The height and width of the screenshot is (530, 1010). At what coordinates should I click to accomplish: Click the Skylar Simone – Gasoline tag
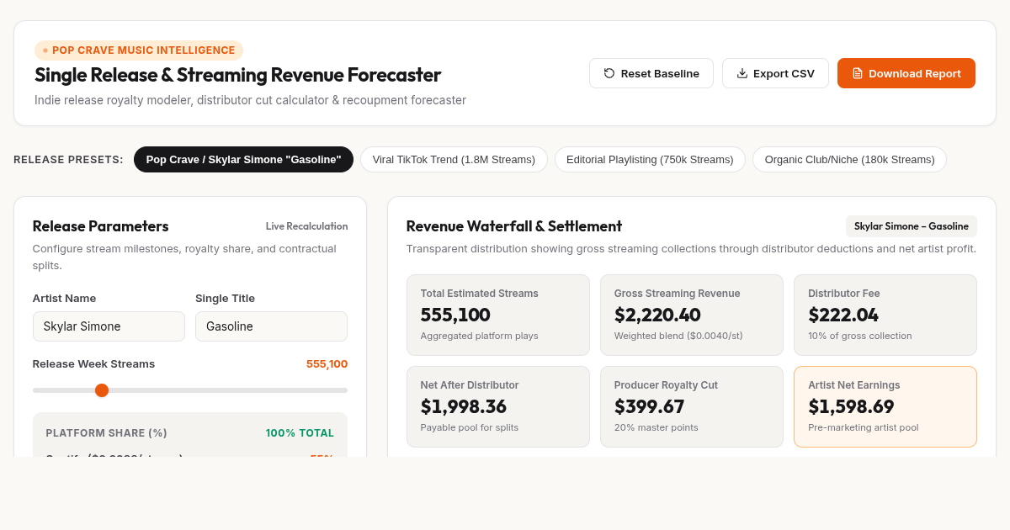tap(912, 226)
